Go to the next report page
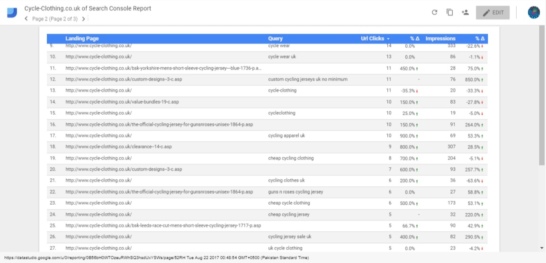 click(x=83, y=19)
